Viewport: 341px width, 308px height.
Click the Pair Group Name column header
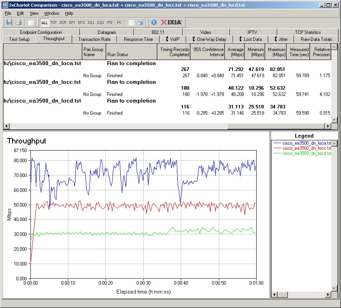pos(94,52)
